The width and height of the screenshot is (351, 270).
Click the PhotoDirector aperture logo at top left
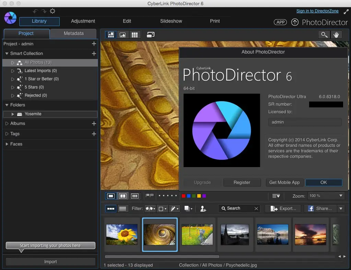point(10,18)
